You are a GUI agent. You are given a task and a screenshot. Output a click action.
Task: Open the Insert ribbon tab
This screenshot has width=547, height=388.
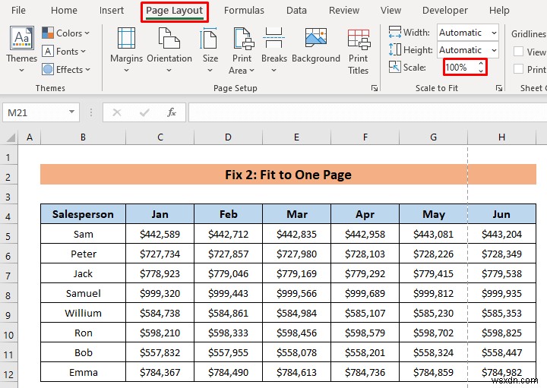(112, 11)
